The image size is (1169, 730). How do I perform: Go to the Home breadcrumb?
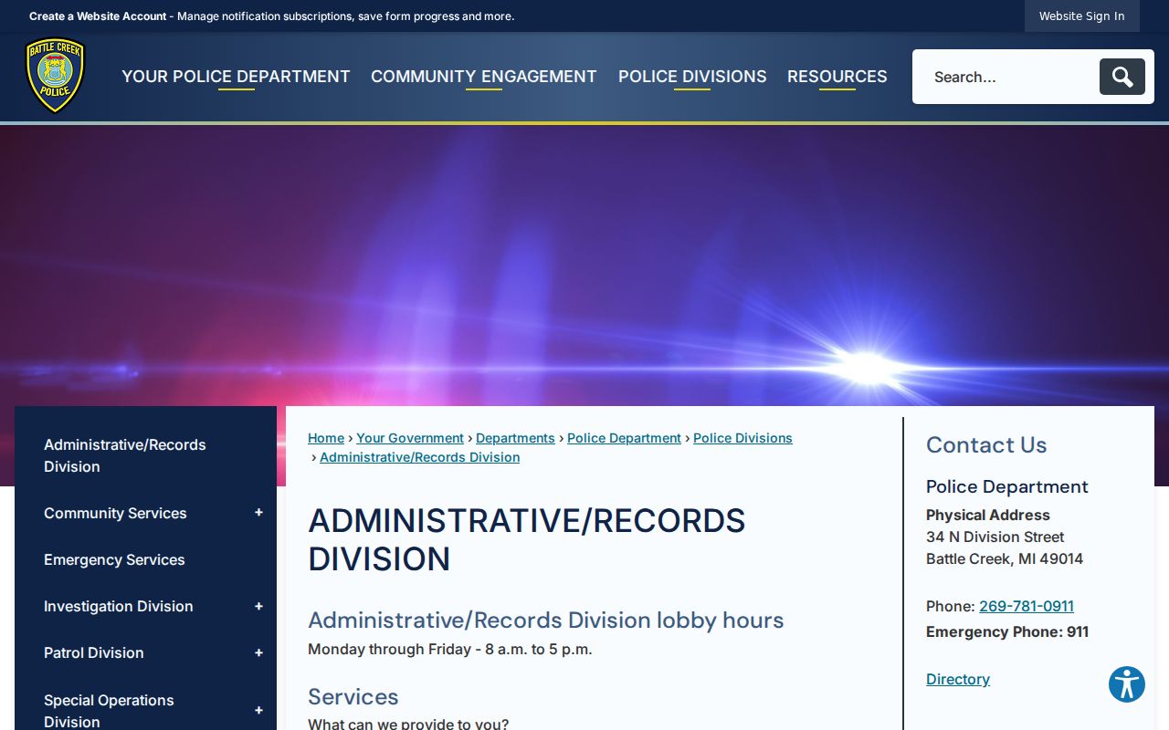(x=326, y=438)
